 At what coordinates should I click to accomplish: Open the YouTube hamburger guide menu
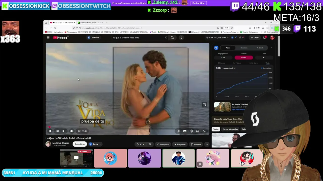pyautogui.click(x=48, y=37)
